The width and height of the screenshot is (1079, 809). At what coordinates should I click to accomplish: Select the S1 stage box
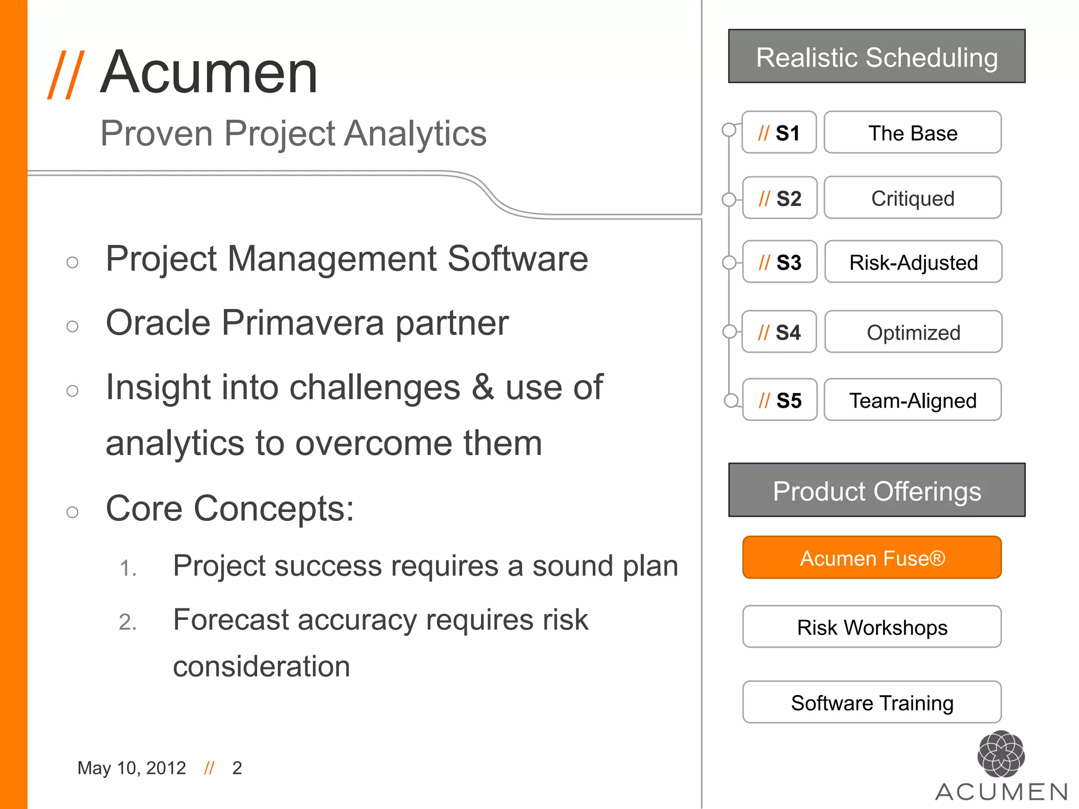click(x=779, y=133)
